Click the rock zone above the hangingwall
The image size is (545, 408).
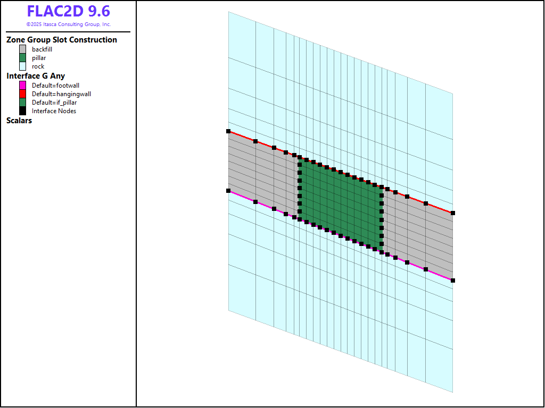(x=341, y=106)
